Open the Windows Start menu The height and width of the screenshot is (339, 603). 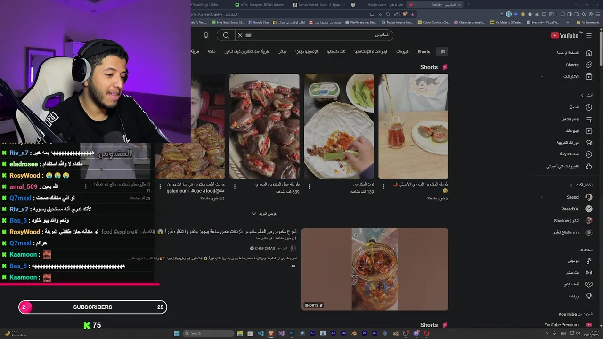[x=177, y=333]
